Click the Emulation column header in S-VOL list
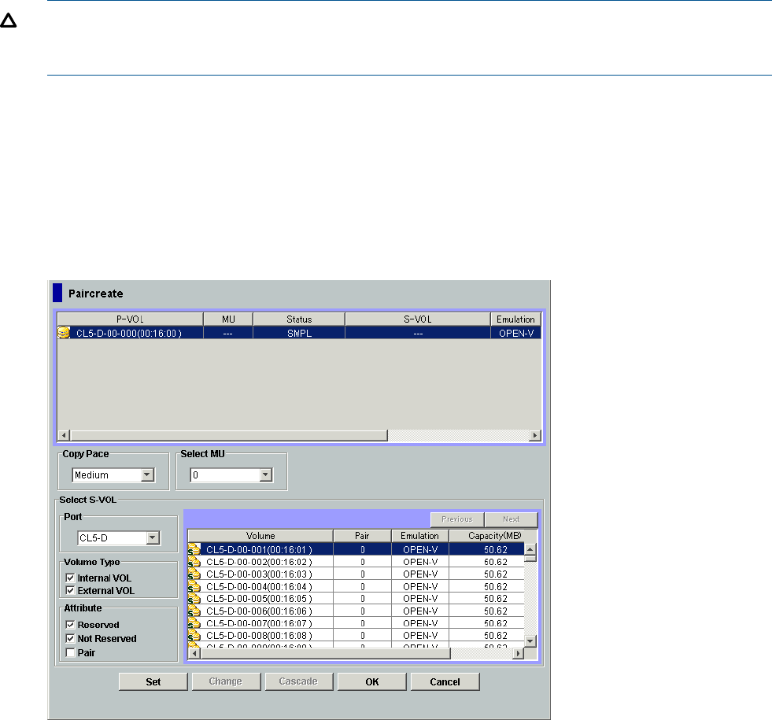Image resolution: width=772 pixels, height=720 pixels. [x=419, y=536]
